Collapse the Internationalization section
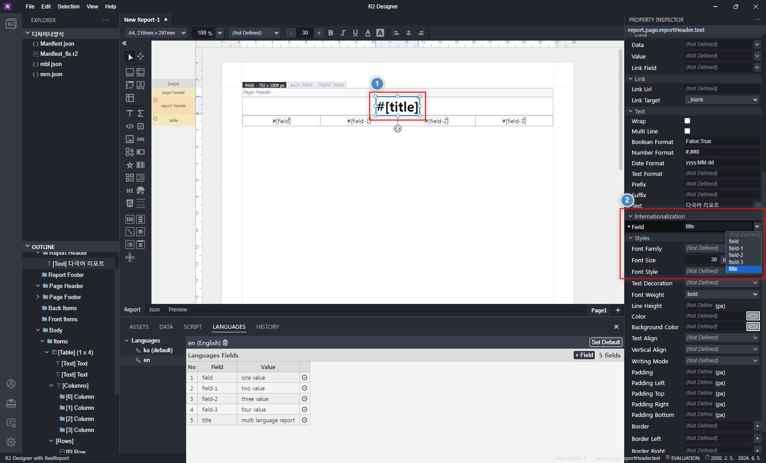The image size is (766, 463). click(x=631, y=216)
